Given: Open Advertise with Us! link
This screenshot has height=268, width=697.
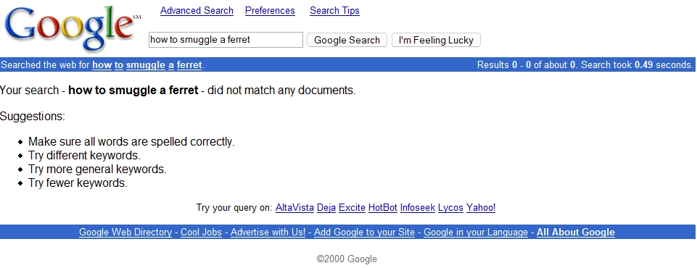Looking at the screenshot, I should [268, 232].
